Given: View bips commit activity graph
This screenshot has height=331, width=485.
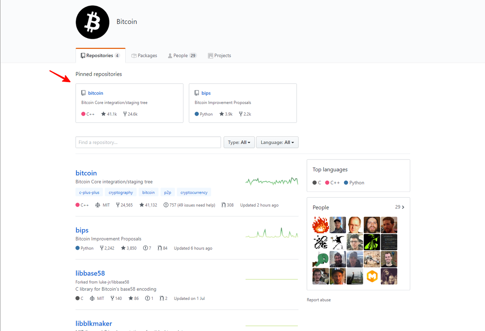Looking at the screenshot, I should coord(272,232).
